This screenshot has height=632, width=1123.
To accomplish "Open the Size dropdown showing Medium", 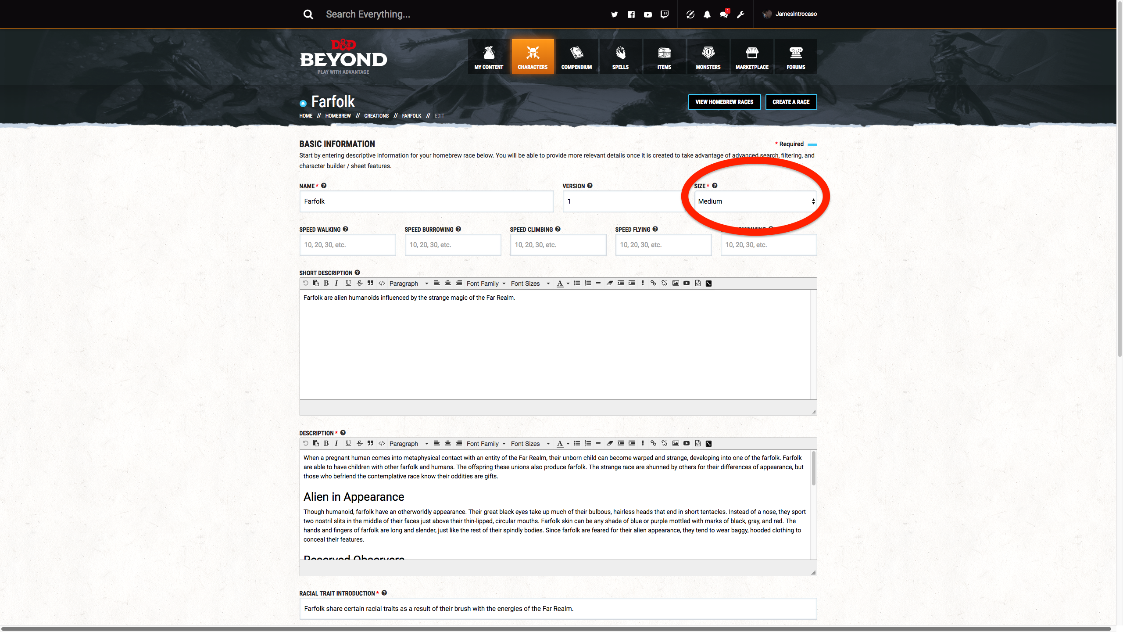I will coord(755,201).
